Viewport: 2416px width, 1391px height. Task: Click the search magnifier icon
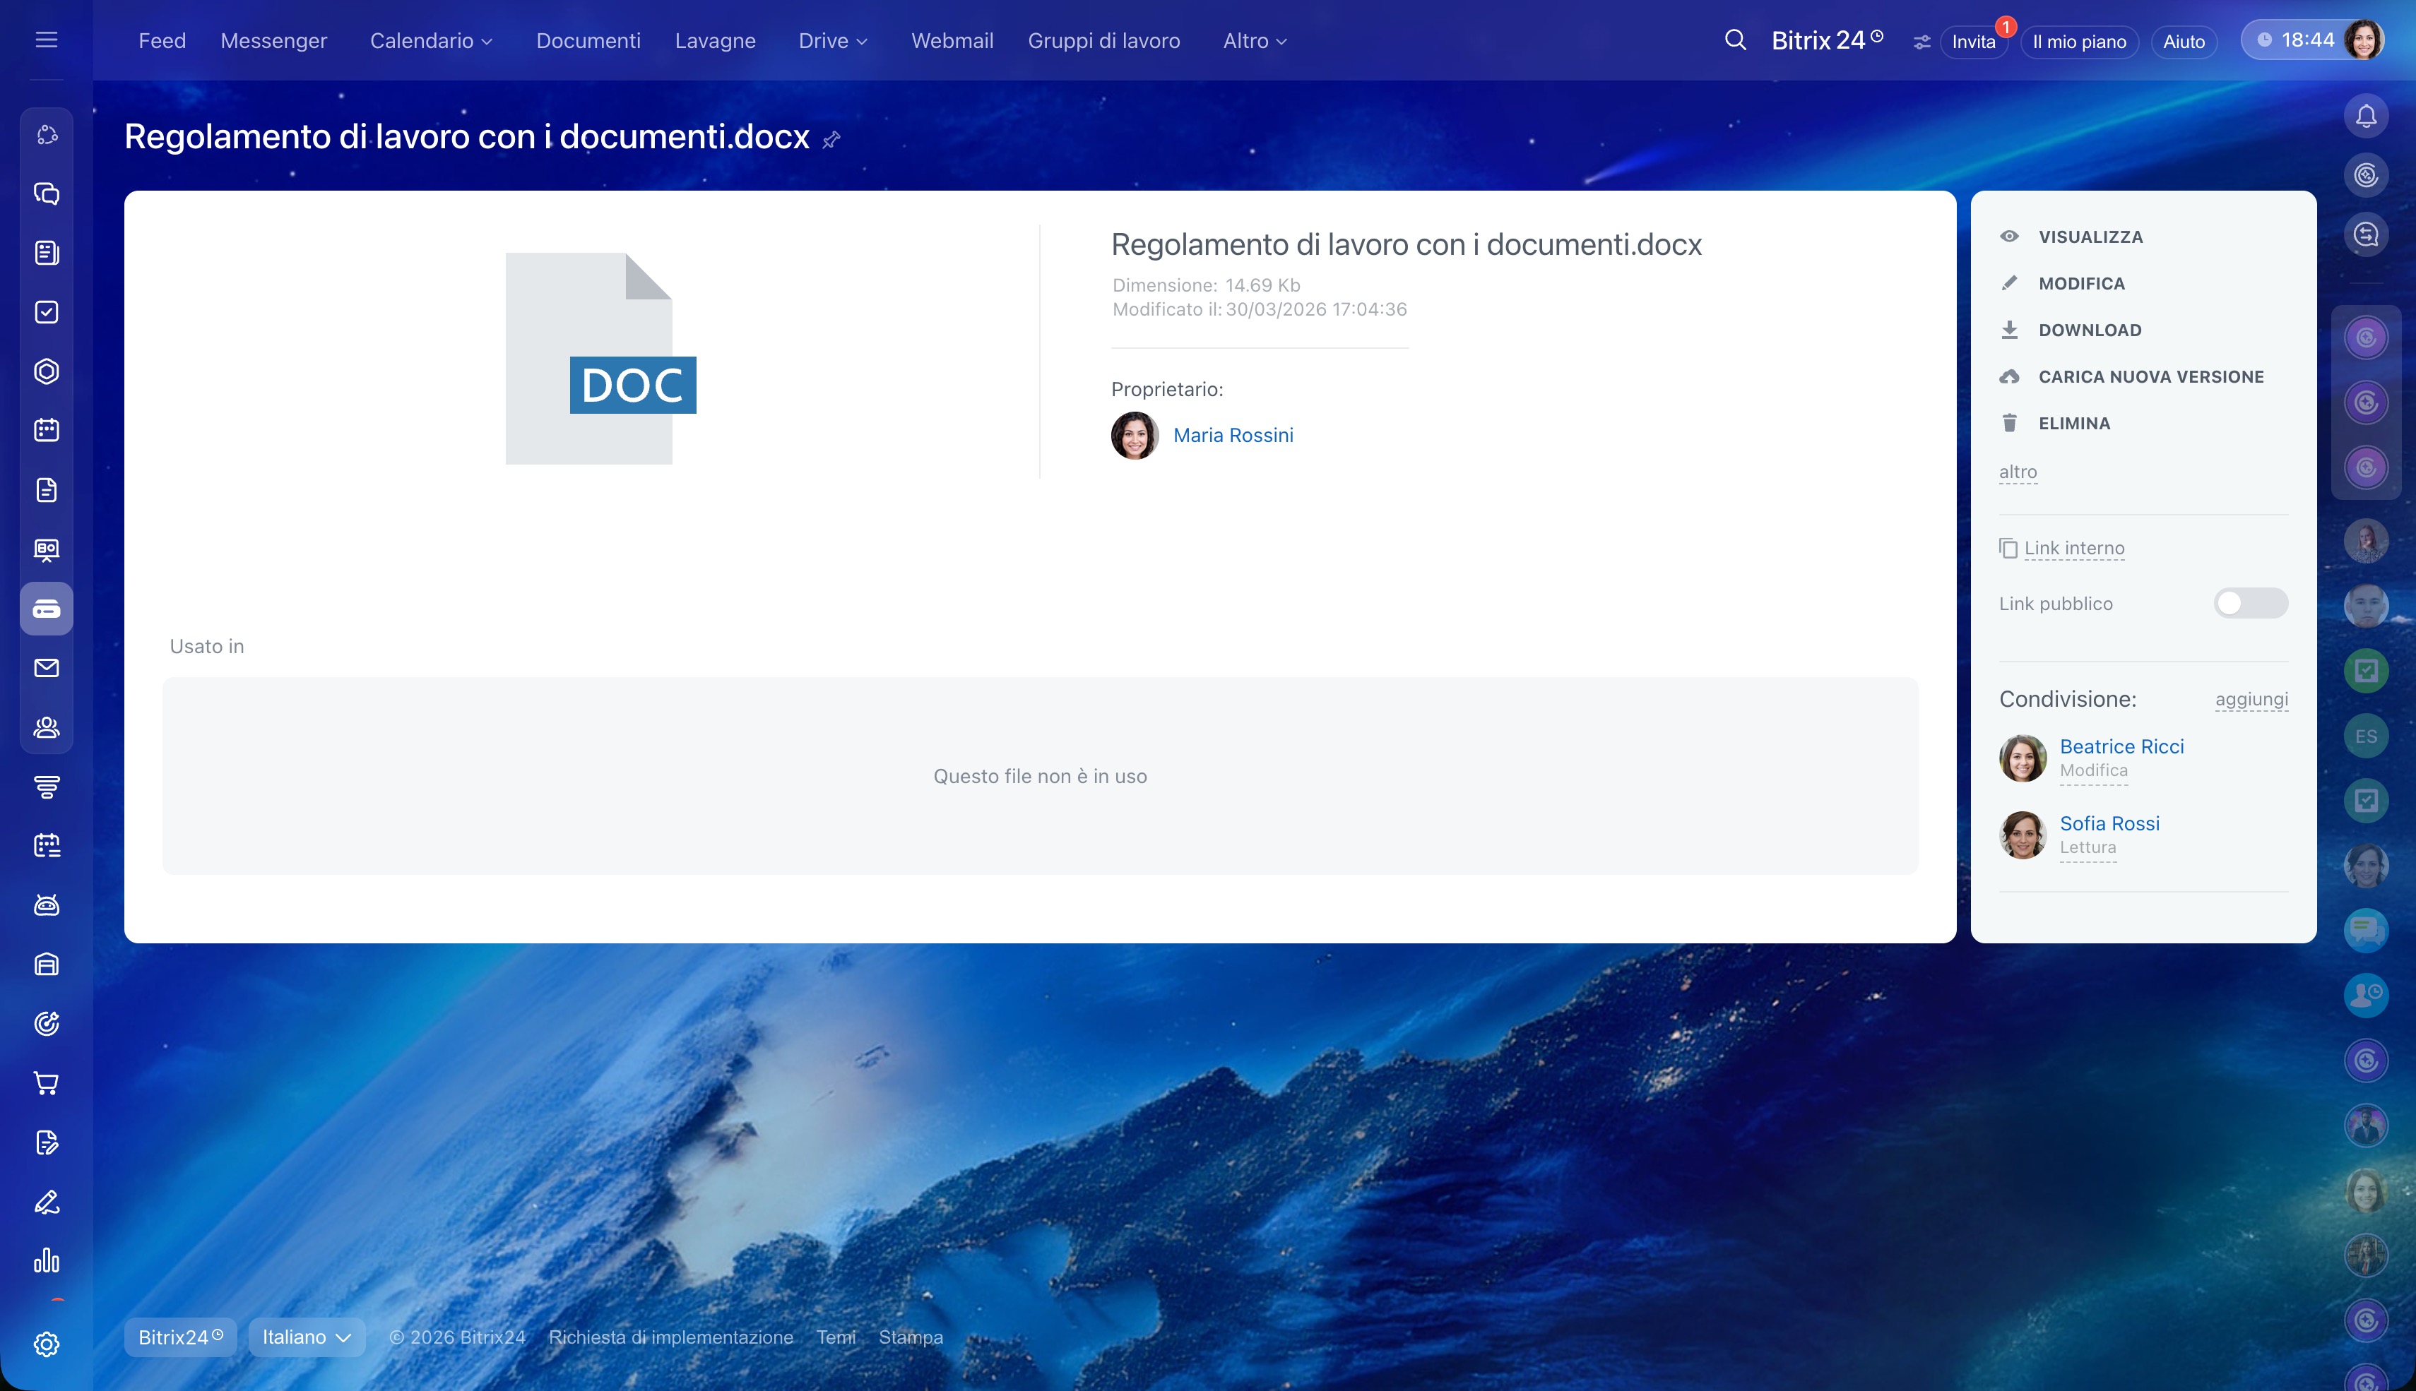click(1734, 40)
